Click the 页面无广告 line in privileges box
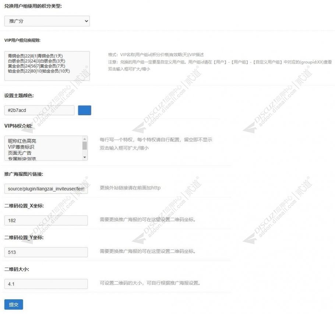This screenshot has width=335, height=314. [20, 153]
